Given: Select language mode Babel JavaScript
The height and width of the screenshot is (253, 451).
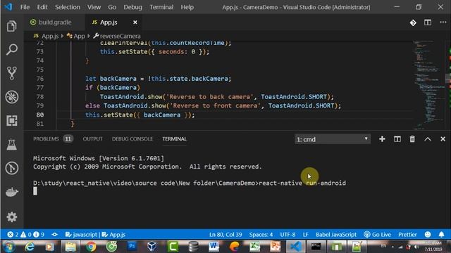Looking at the screenshot, I should pyautogui.click(x=336, y=235).
